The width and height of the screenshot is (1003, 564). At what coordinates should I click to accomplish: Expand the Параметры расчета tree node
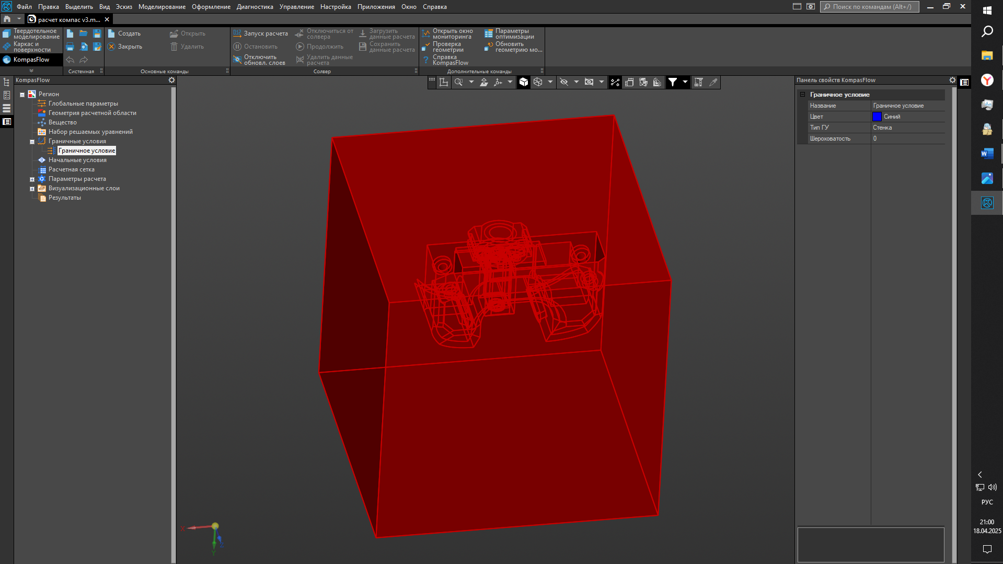[32, 179]
